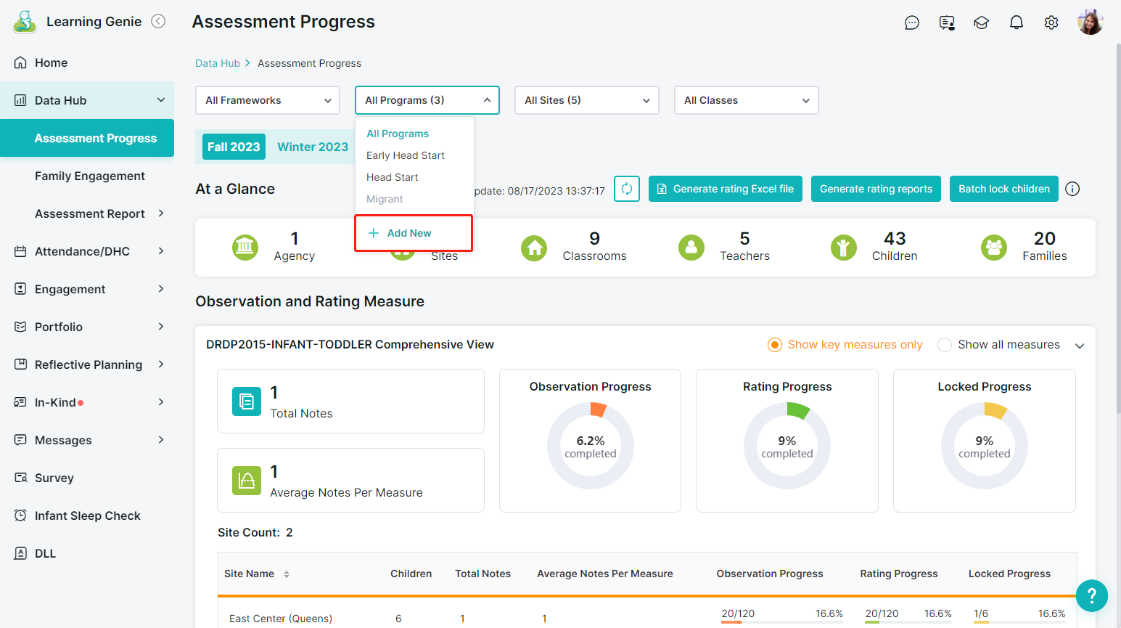Open the user profile avatar
Screen dimensions: 1121x628
pyautogui.click(x=1090, y=23)
